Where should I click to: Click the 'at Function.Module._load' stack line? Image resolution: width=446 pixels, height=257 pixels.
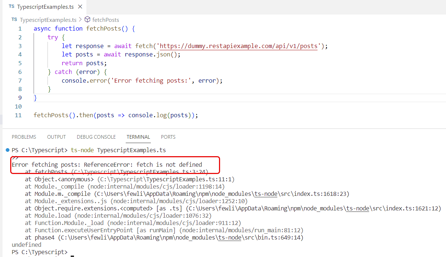click(x=133, y=223)
